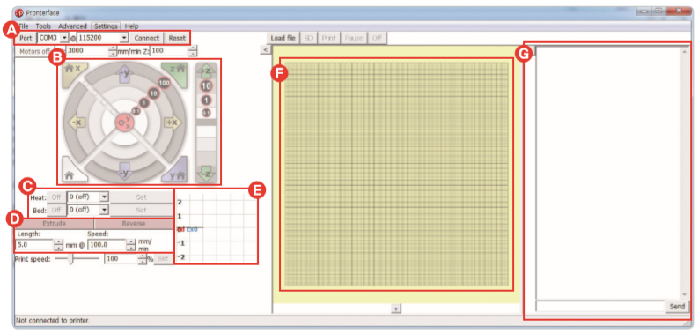The height and width of the screenshot is (334, 699).
Task: Jog the head in +X direction
Action: point(172,122)
